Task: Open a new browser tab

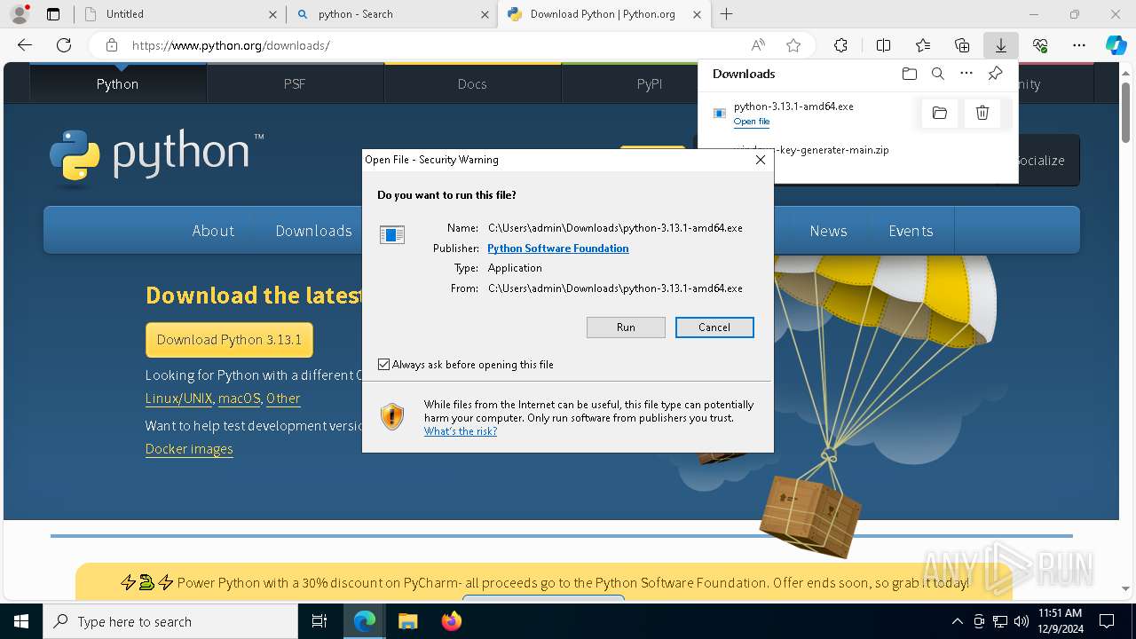Action: 726,14
